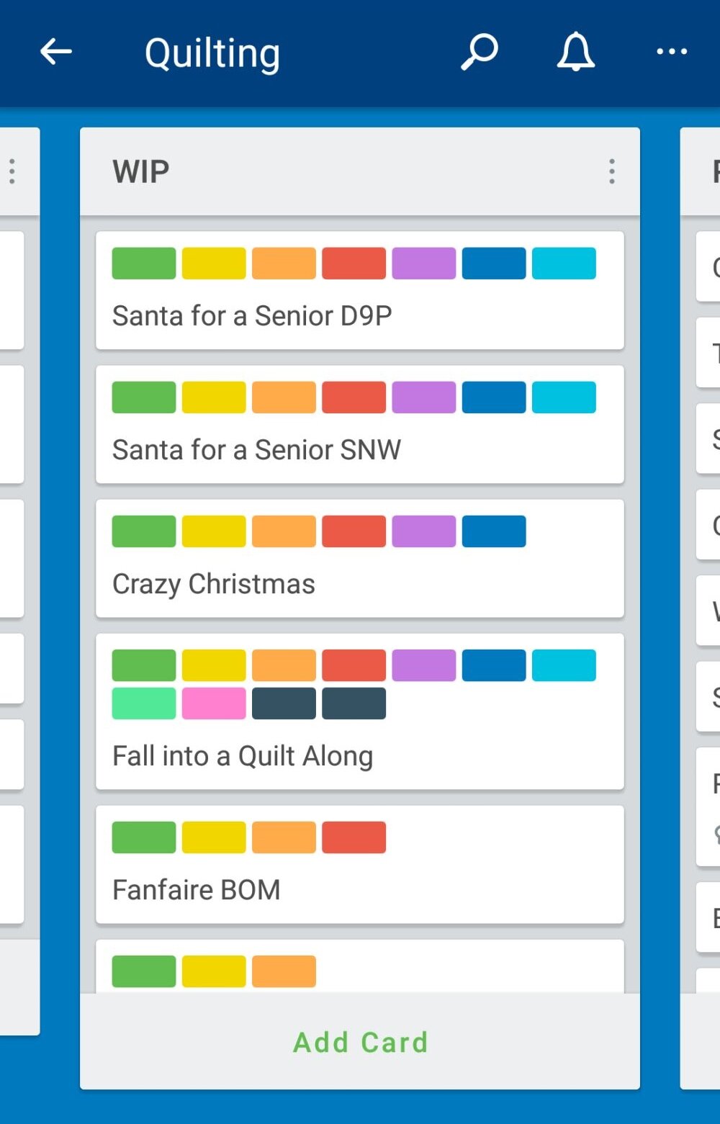This screenshot has height=1124, width=720.
Task: Open the search magnifier icon
Action: [479, 52]
